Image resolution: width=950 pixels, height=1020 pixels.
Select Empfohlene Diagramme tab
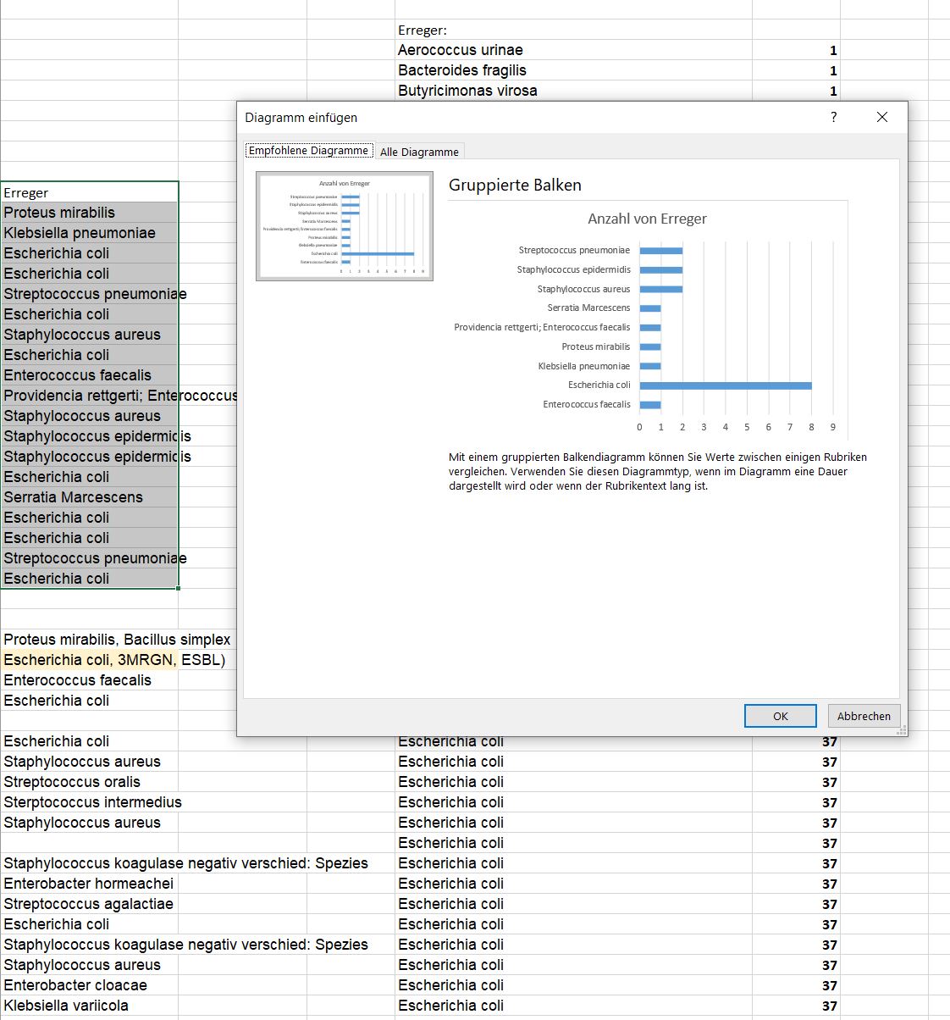point(308,150)
